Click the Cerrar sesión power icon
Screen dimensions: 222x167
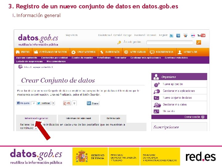[x=203, y=117]
